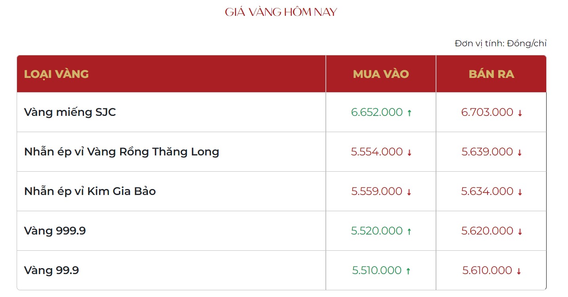Click red down arrow beside 6.703.000
The width and height of the screenshot is (568, 297).
(x=520, y=113)
